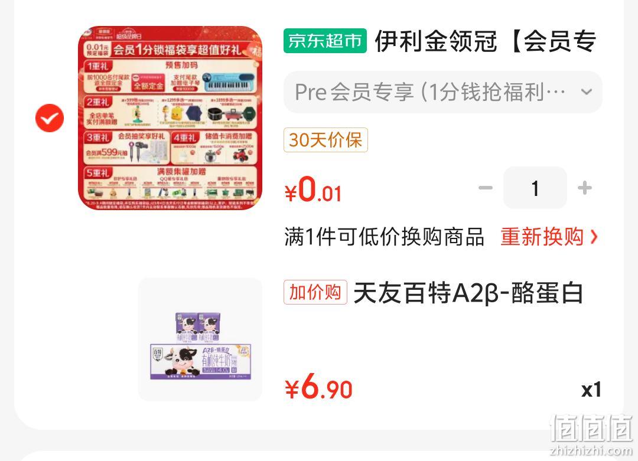Open the Yili promotional product thumbnail
Screen dimensions: 638x461
pos(170,118)
